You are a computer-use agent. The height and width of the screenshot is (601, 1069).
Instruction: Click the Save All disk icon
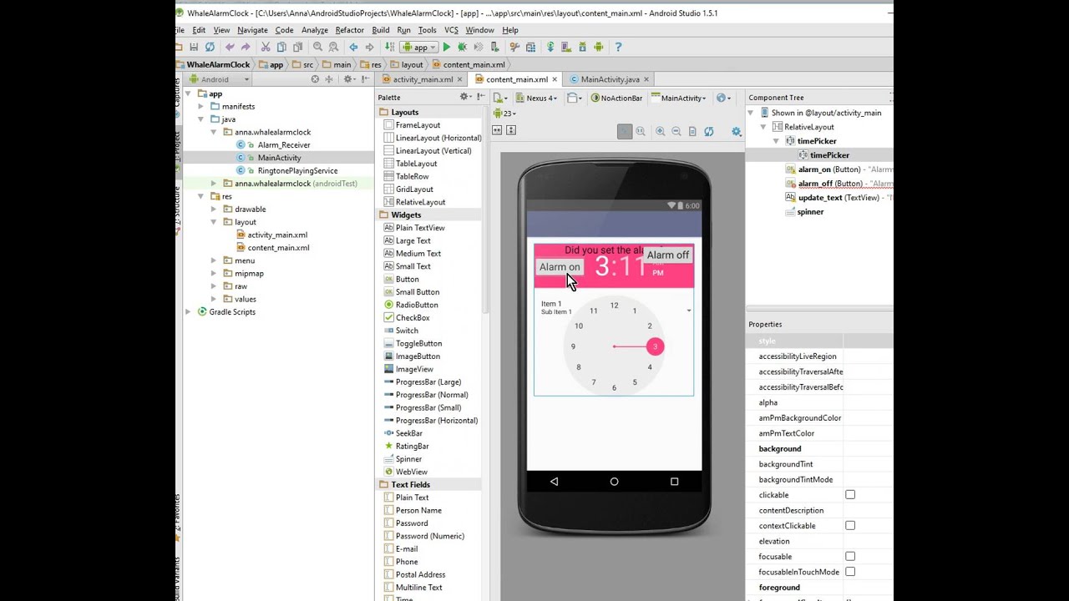(x=194, y=48)
